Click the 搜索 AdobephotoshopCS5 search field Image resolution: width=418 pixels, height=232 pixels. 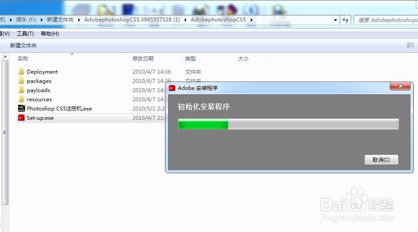[x=387, y=20]
